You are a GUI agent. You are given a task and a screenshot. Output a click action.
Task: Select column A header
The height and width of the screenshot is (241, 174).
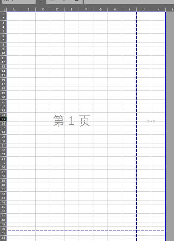point(14,9)
